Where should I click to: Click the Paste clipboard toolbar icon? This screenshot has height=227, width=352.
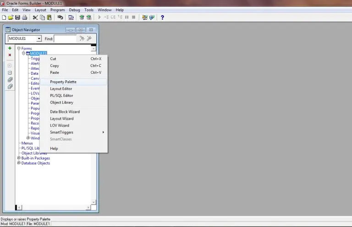click(49, 17)
